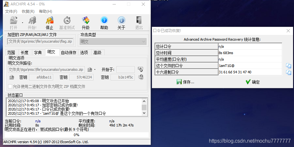294x147 pixels.
Task: Click key field containing 57c46234
Action: tap(81, 77)
